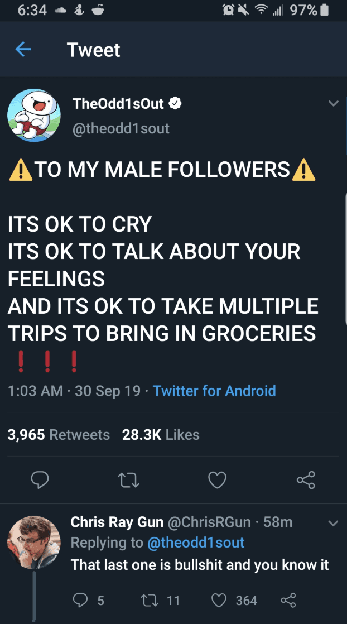This screenshot has width=347, height=624.
Task: Open the Chris Ray Gun username
Action: (x=117, y=522)
